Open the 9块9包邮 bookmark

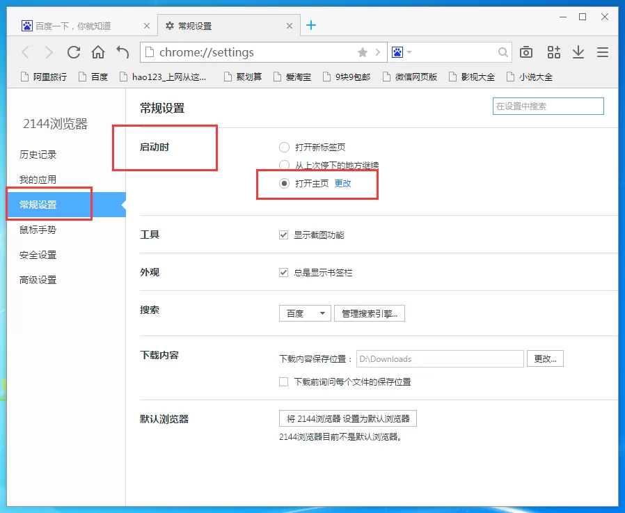tap(347, 77)
